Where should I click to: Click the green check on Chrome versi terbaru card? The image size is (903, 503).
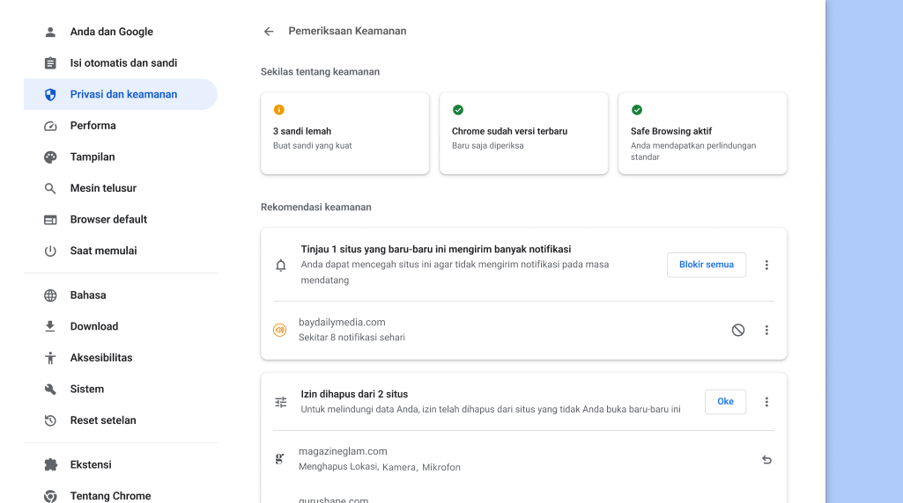pyautogui.click(x=458, y=110)
